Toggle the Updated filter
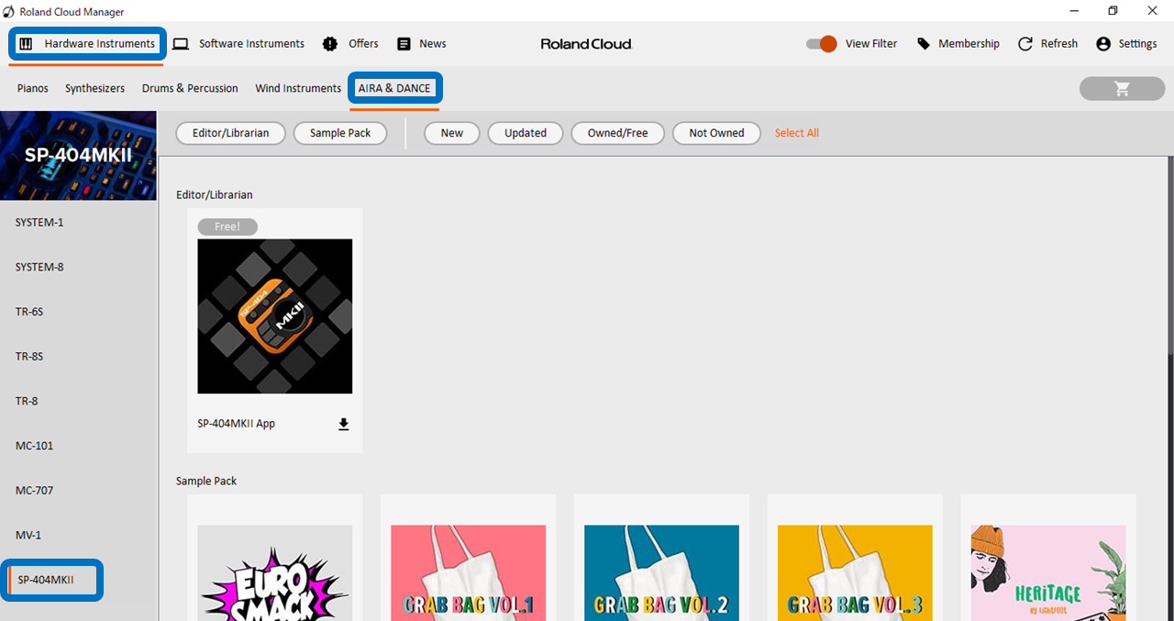Image resolution: width=1174 pixels, height=621 pixels. pos(526,133)
